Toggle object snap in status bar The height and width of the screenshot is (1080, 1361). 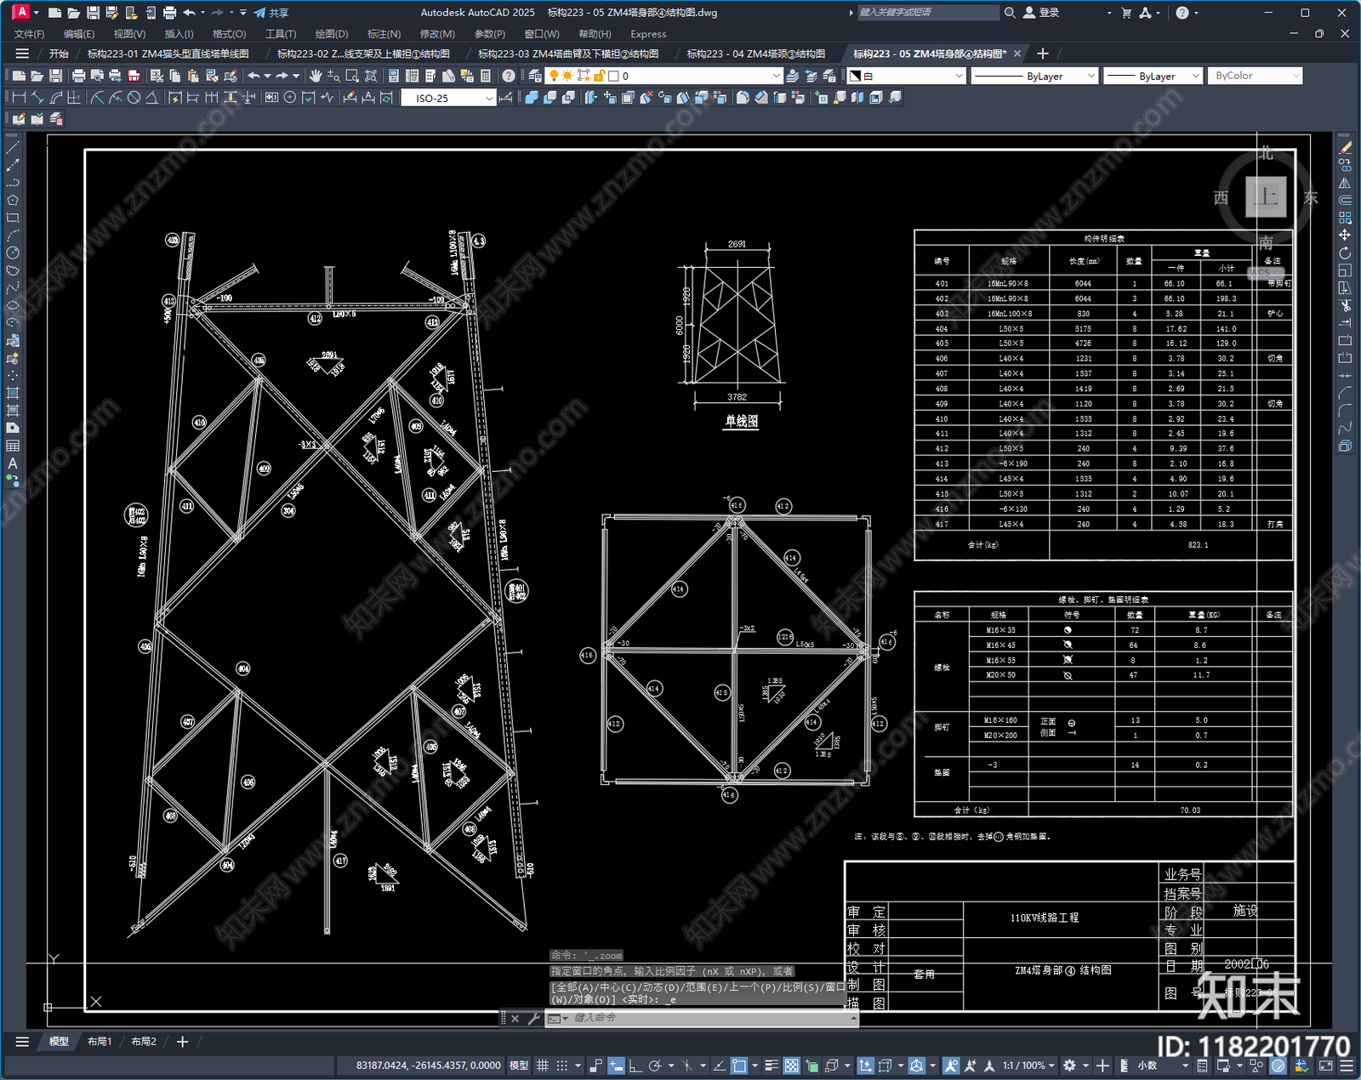click(738, 1066)
